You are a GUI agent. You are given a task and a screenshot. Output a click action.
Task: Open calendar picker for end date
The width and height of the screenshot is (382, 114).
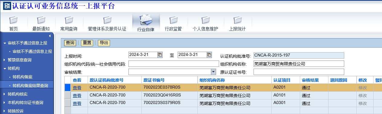[209, 55]
